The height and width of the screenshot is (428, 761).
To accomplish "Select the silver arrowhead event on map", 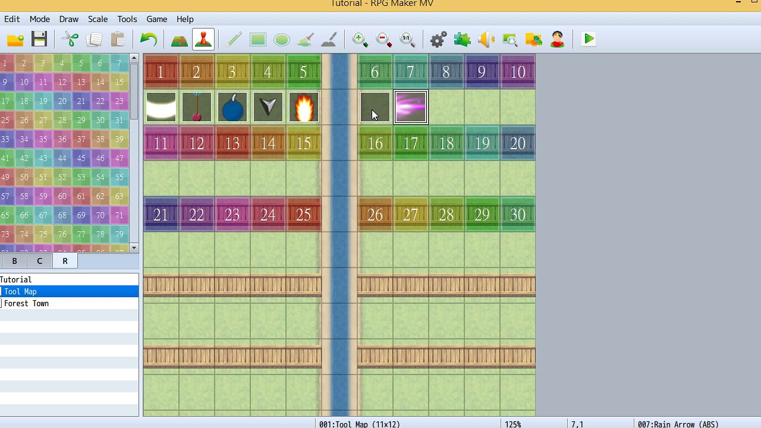I will tap(268, 107).
